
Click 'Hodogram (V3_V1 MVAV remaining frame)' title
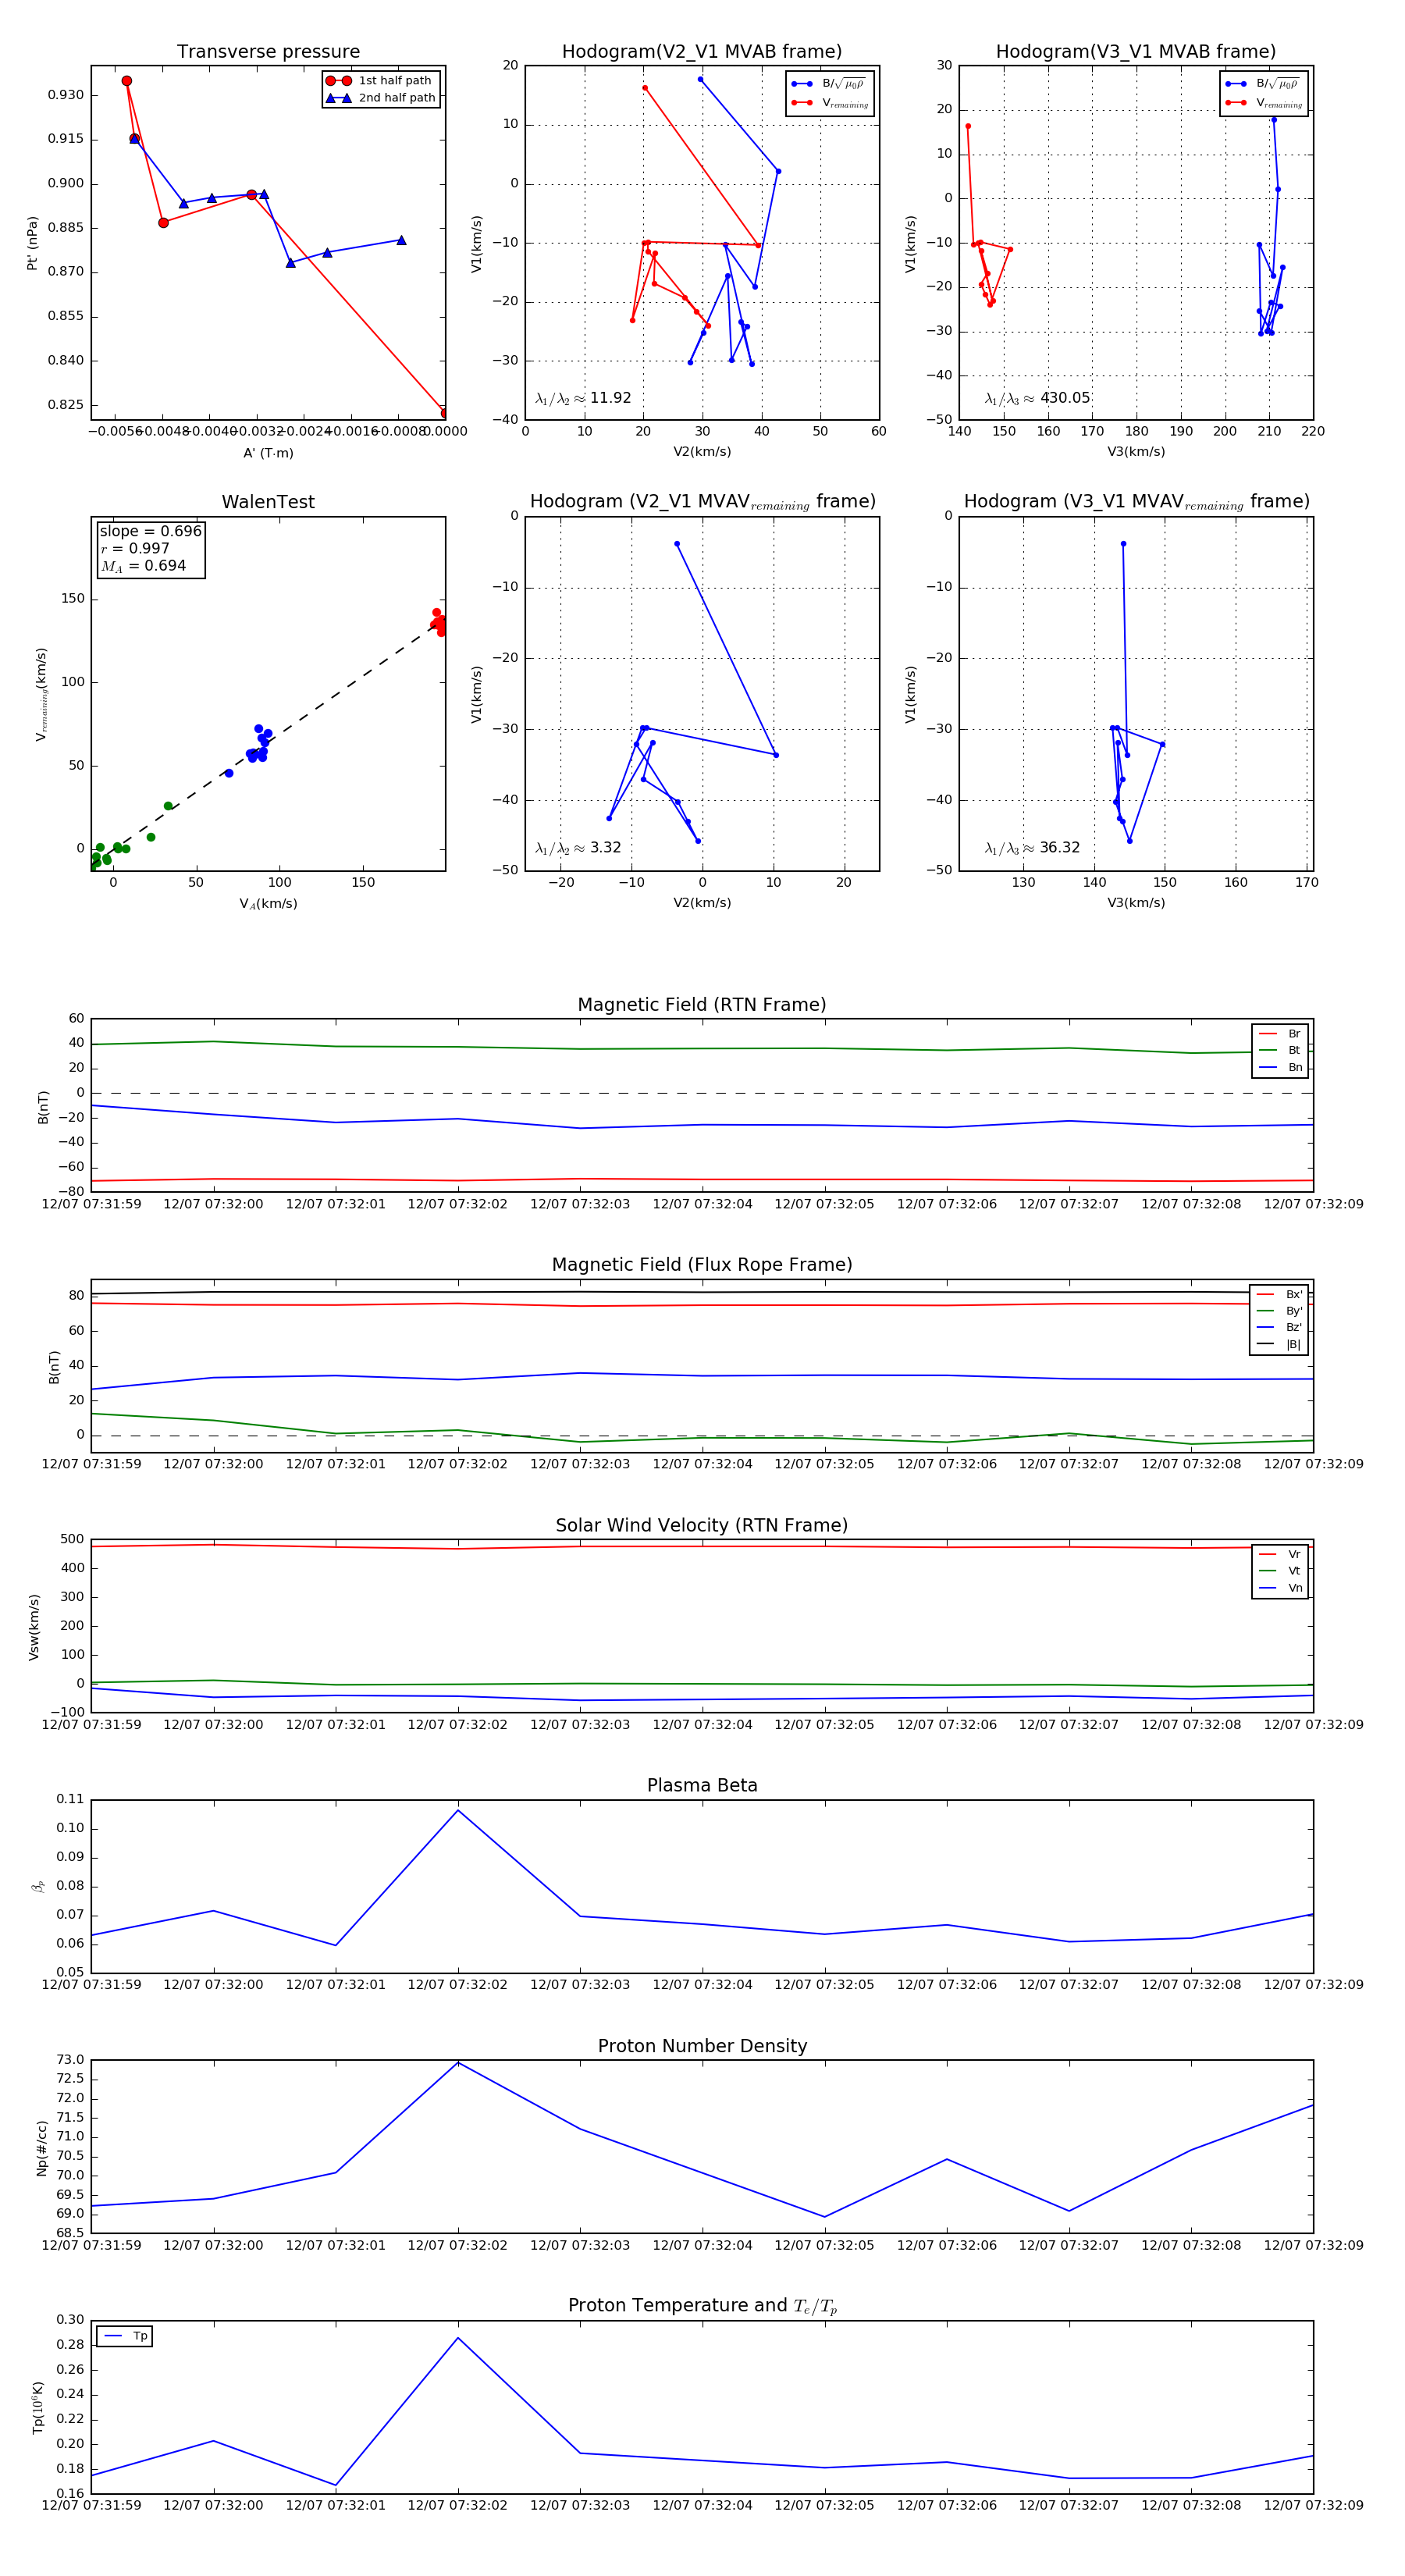pyautogui.click(x=1136, y=502)
